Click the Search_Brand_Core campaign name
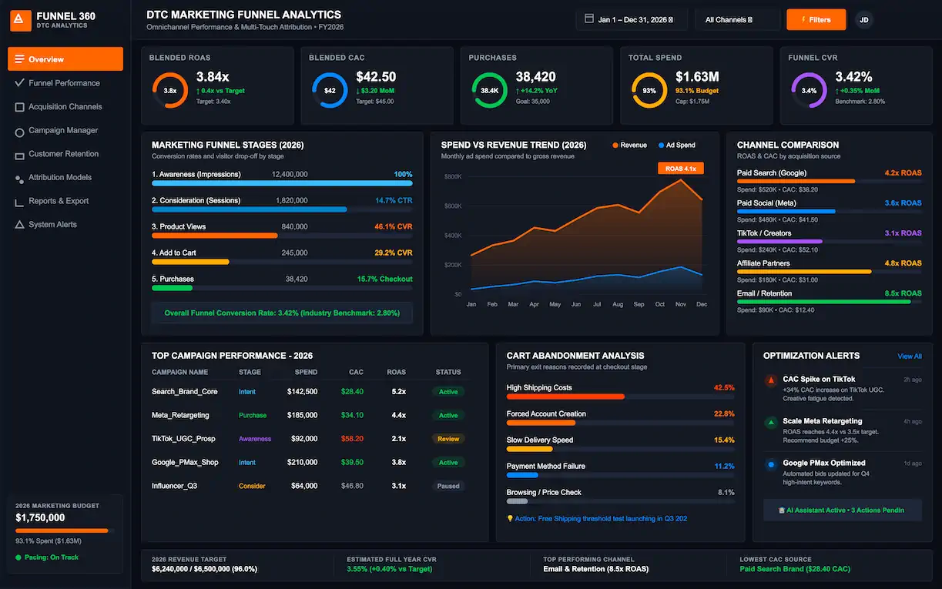This screenshot has width=942, height=589. tap(185, 392)
